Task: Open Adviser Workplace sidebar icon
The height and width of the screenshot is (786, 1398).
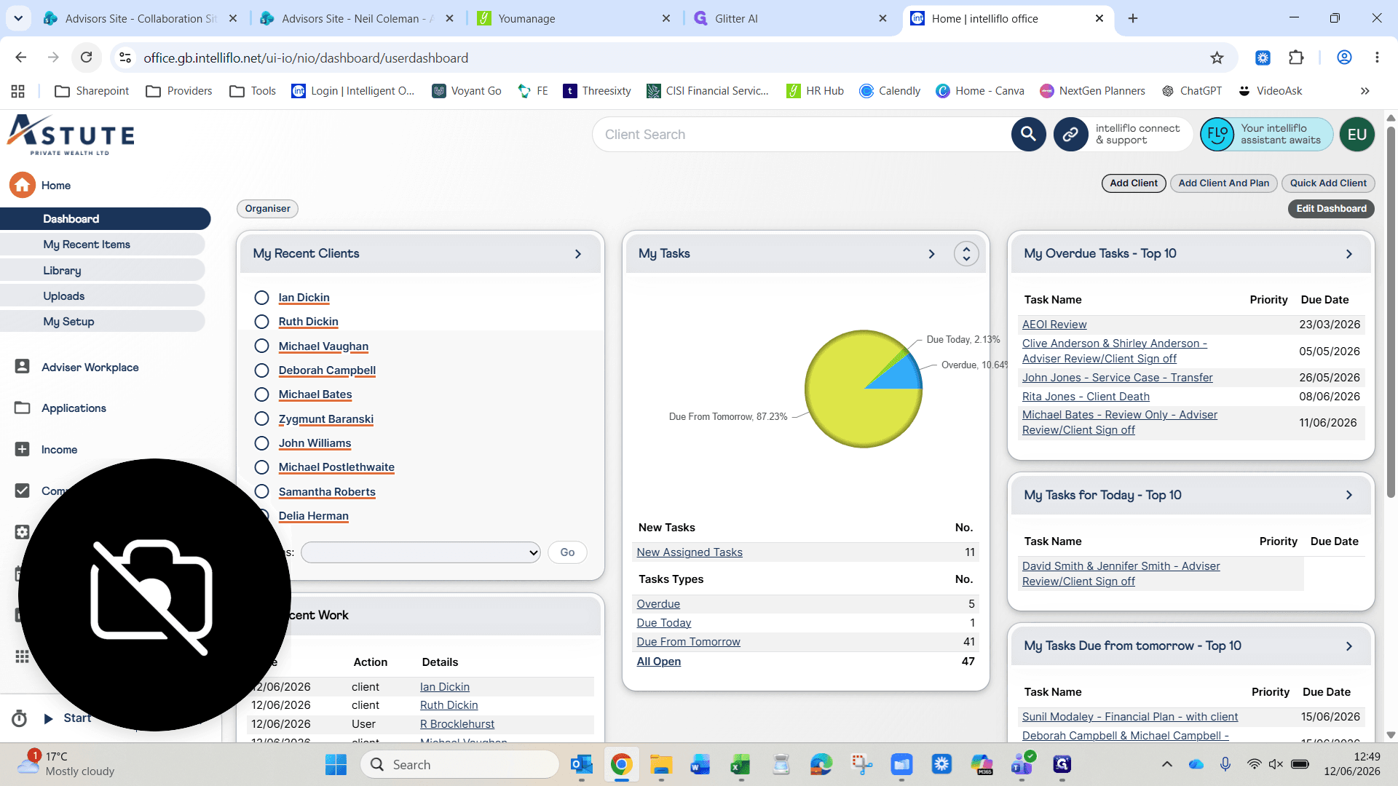Action: click(23, 367)
